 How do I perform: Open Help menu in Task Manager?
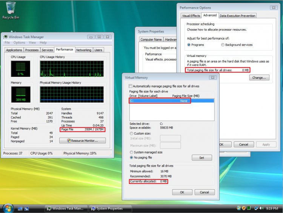pyautogui.click(x=43, y=43)
